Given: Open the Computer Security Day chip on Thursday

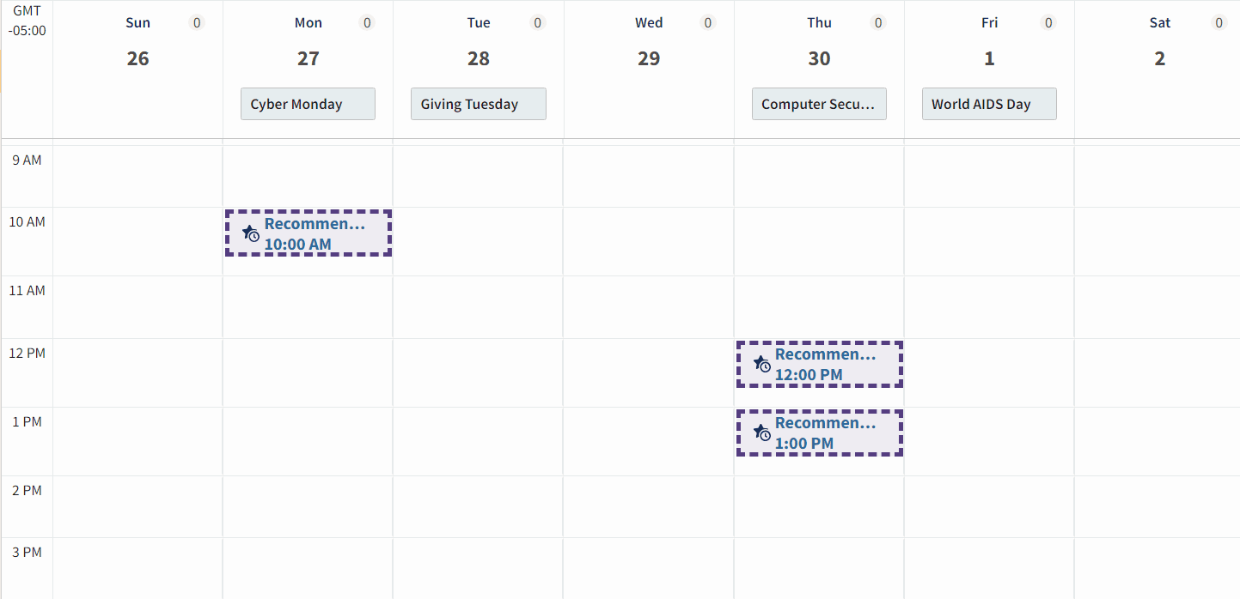Looking at the screenshot, I should [819, 103].
